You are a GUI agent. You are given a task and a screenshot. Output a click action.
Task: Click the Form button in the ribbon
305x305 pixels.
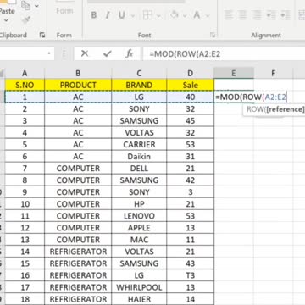pyautogui.click(x=64, y=11)
